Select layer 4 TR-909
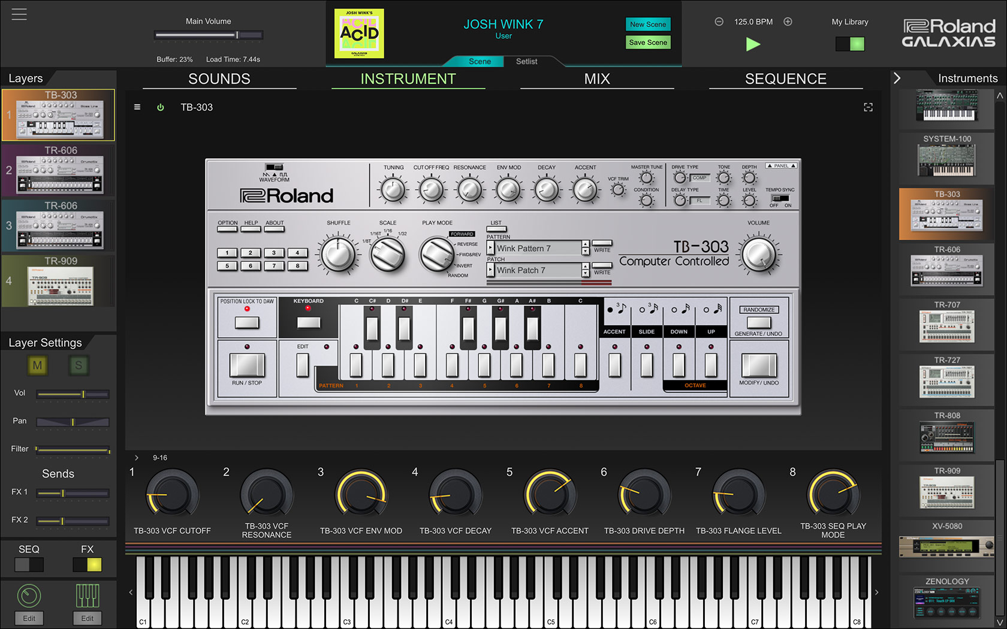 coord(58,281)
